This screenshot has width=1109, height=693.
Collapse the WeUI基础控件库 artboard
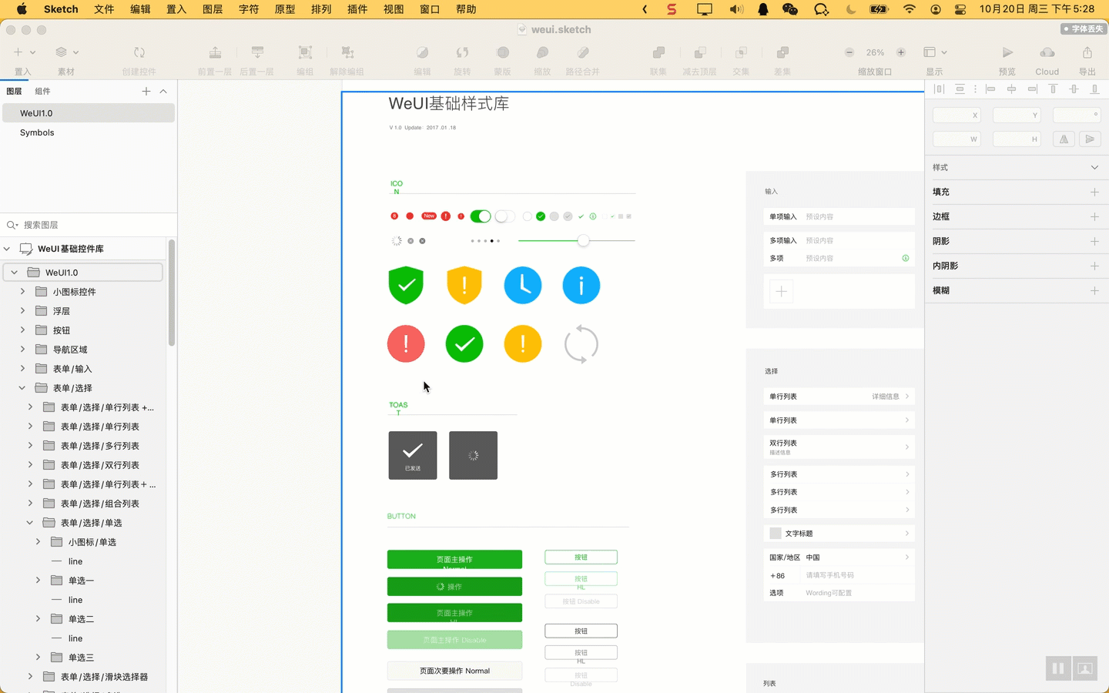point(7,249)
